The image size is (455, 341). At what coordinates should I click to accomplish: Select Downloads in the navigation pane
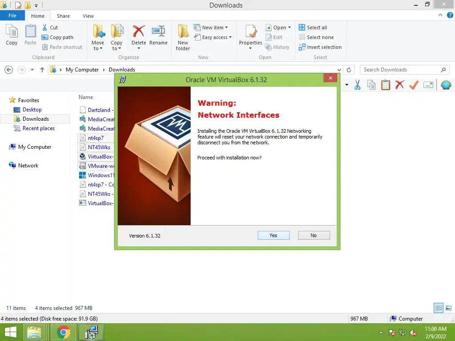[36, 119]
